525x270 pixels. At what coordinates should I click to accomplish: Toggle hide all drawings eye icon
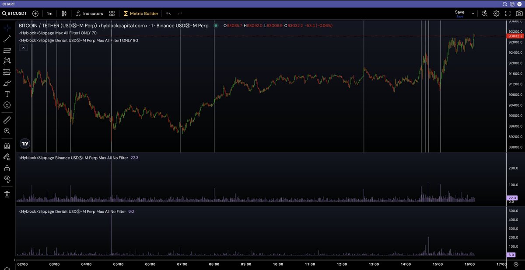click(x=7, y=179)
